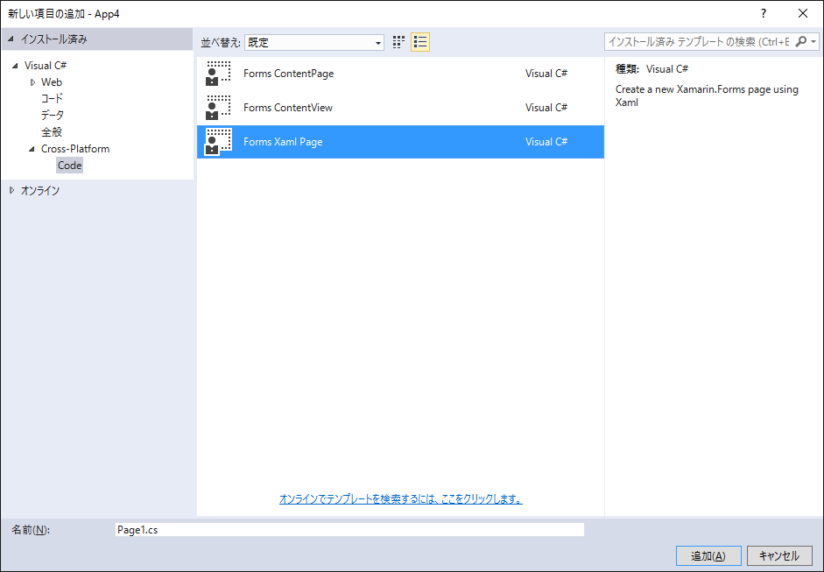Open the online template search link
824x572 pixels.
click(x=400, y=499)
